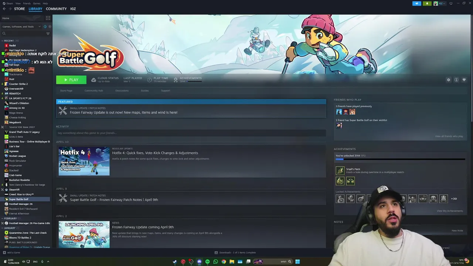Open the Games menu
Image resolution: width=473 pixels, height=266 pixels.
coord(37,3)
